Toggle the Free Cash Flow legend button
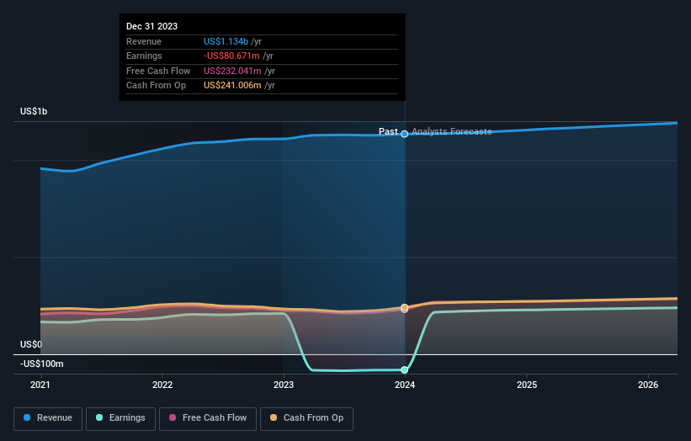The height and width of the screenshot is (441, 691). pyautogui.click(x=208, y=418)
